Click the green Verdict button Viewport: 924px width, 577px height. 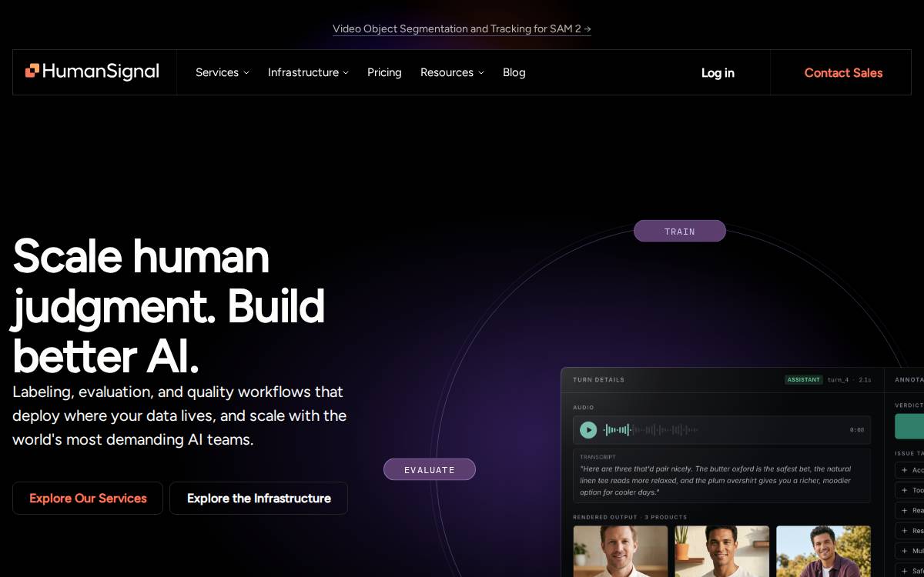(909, 426)
